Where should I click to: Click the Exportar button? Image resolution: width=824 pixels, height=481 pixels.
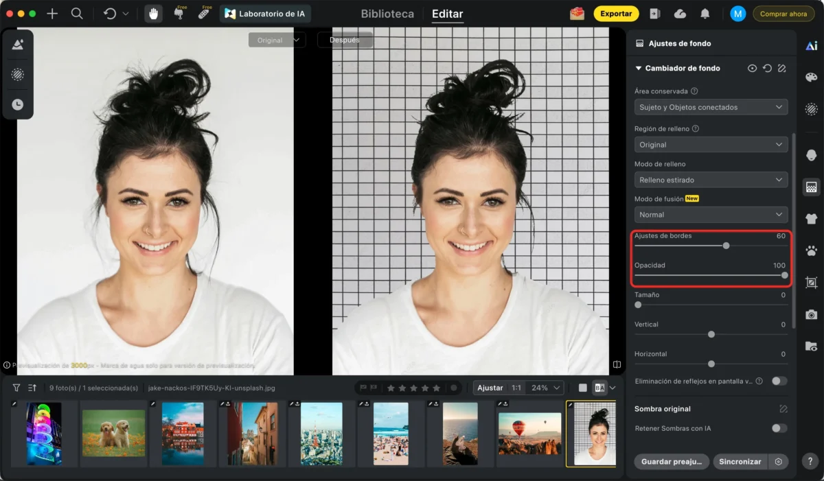pyautogui.click(x=616, y=14)
